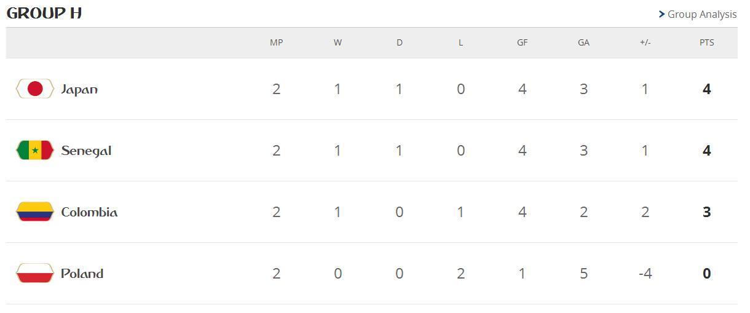
Task: Open the Poland team name
Action: (x=82, y=274)
